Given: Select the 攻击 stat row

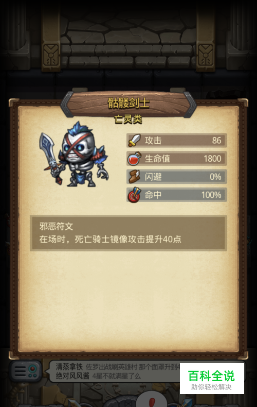Looking at the screenshot, I should (x=177, y=141).
